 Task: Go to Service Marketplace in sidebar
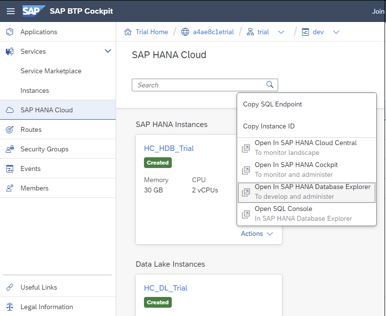(51, 71)
